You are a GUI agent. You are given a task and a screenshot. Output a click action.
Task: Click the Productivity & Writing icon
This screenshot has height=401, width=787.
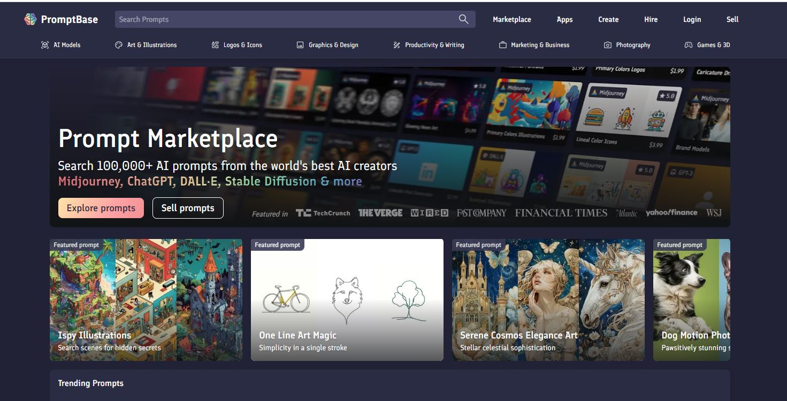click(x=396, y=45)
